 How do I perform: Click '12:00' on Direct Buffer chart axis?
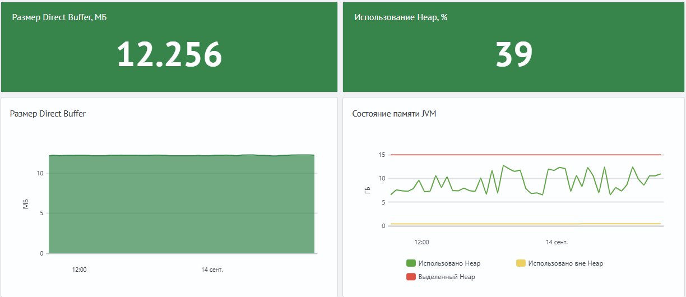(x=80, y=270)
